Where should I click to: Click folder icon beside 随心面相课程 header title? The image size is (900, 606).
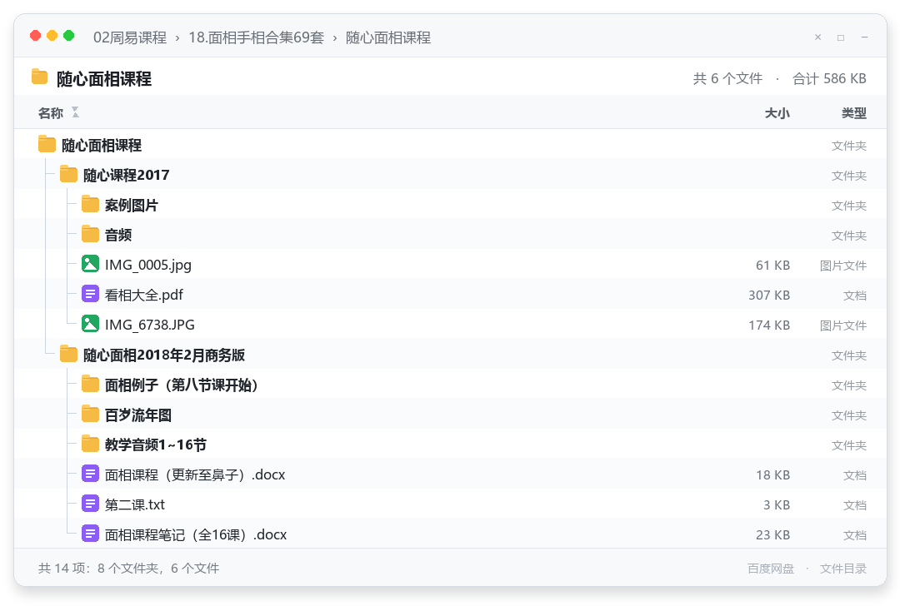40,77
